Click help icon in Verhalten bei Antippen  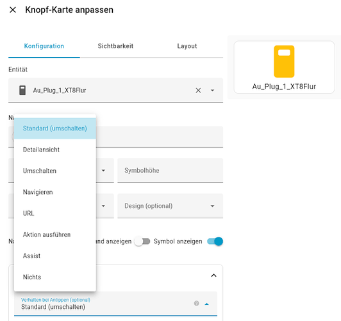click(x=196, y=304)
